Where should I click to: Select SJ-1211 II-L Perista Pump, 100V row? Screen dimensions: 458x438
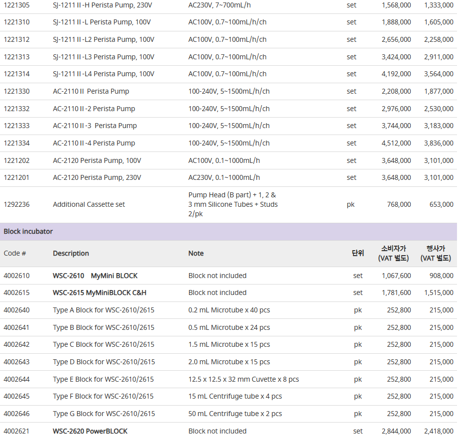229,22
